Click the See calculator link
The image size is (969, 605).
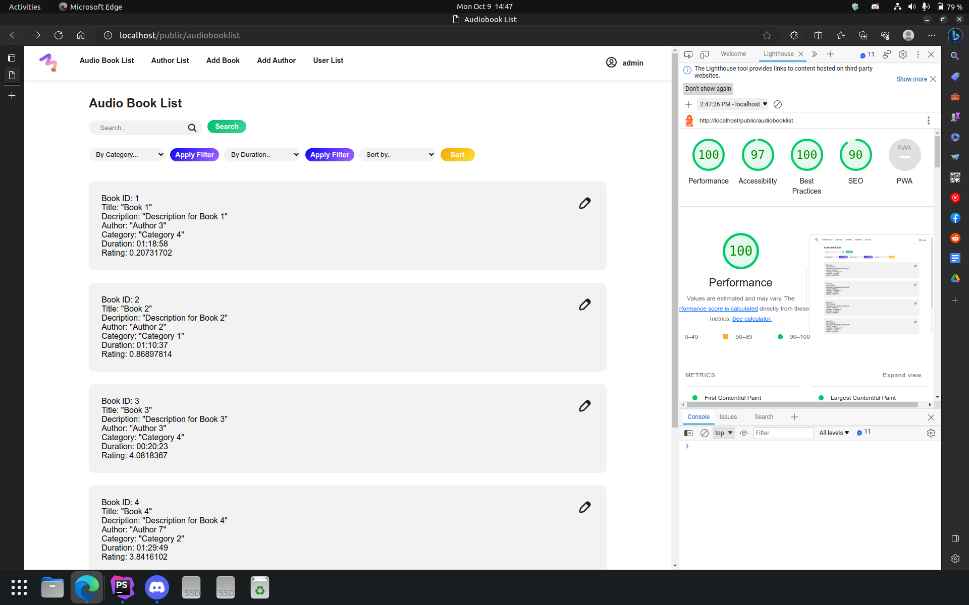point(751,319)
